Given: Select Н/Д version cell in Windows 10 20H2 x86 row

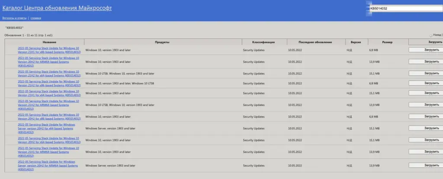Looking at the screenshot, I should tap(349, 117).
